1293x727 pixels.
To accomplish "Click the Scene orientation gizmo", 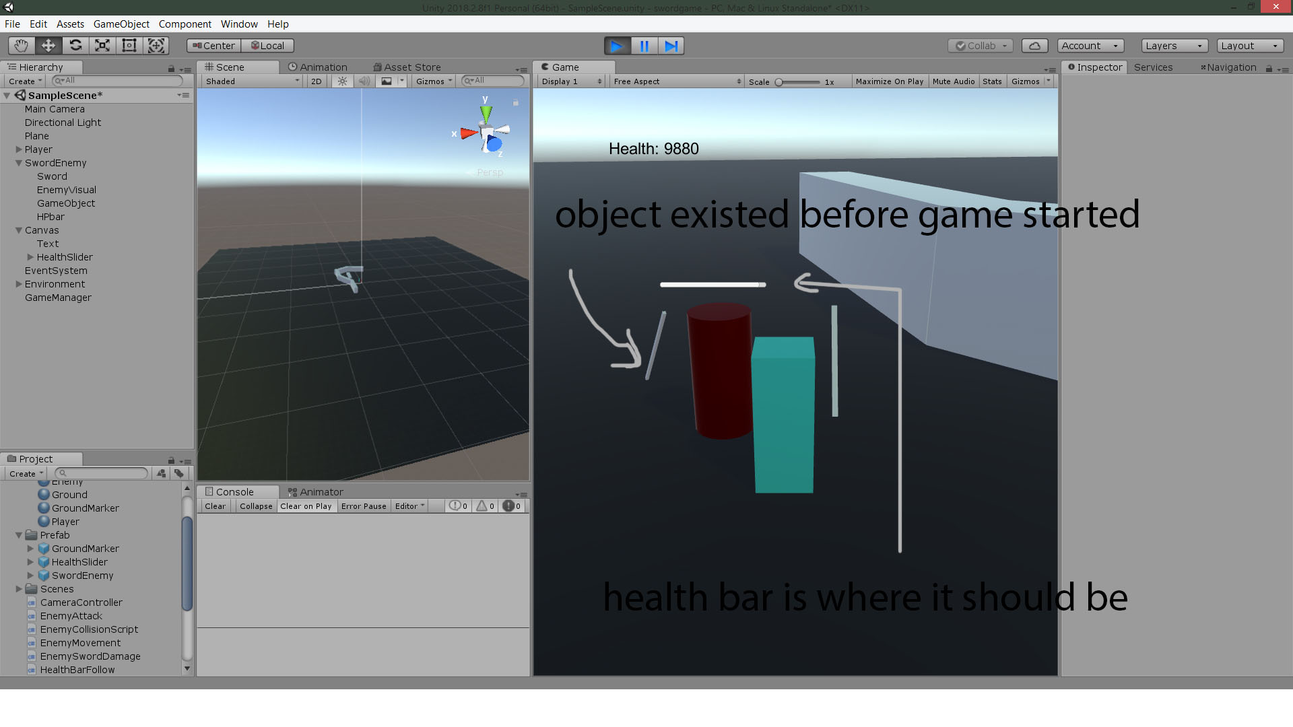I will coord(486,131).
